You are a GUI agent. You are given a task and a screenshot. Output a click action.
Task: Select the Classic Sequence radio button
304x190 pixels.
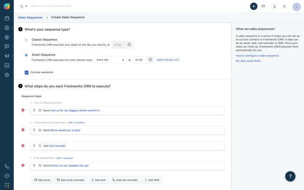[x=26, y=40]
